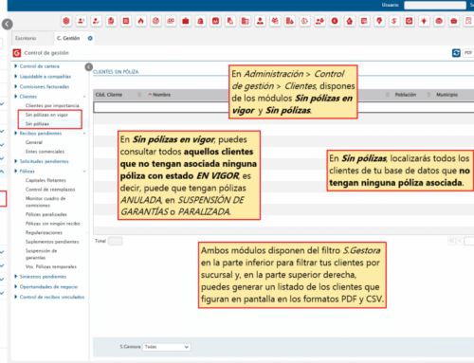Sort by the Municipio column header

(447, 95)
